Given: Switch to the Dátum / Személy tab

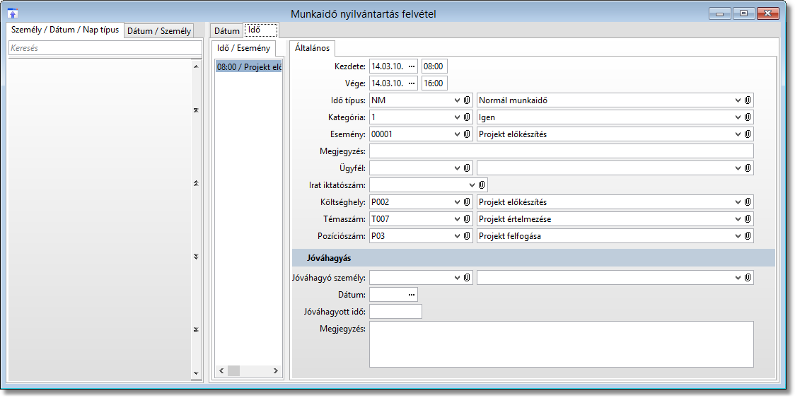Looking at the screenshot, I should tap(159, 31).
